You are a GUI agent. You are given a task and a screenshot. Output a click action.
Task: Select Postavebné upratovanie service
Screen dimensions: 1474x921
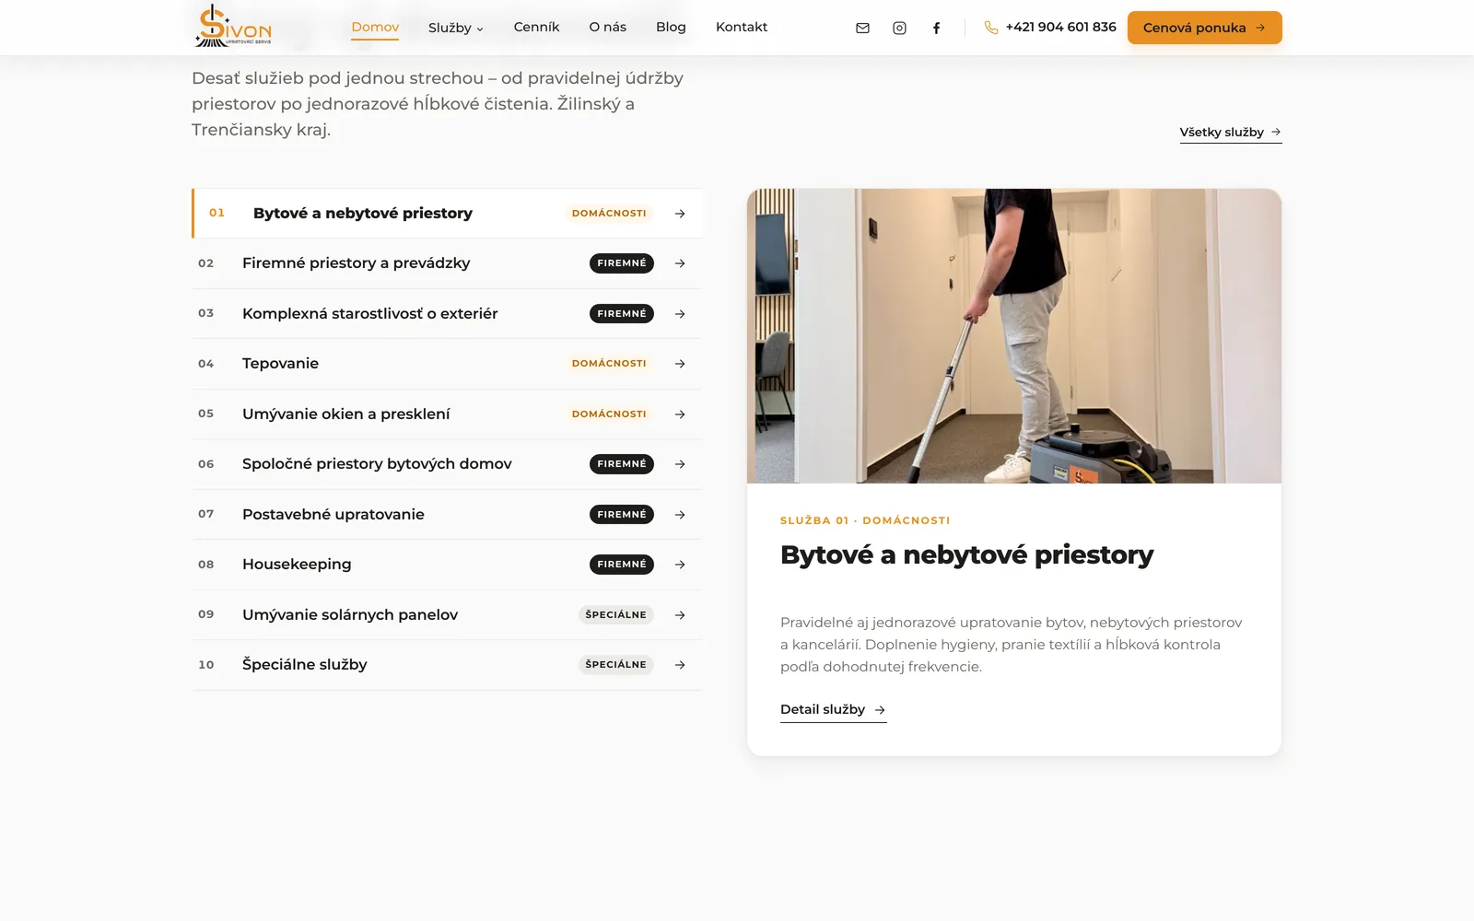(447, 515)
